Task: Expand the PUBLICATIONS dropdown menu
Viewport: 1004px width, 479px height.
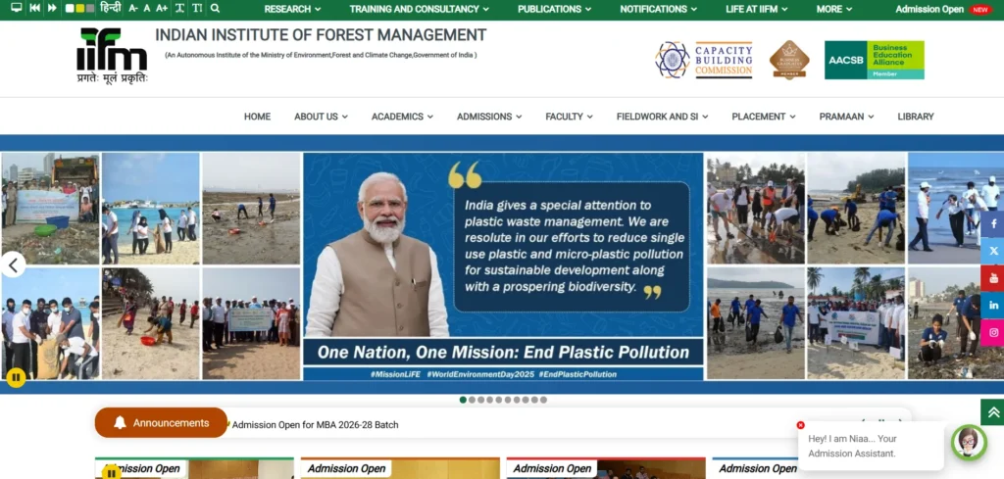Action: point(555,9)
